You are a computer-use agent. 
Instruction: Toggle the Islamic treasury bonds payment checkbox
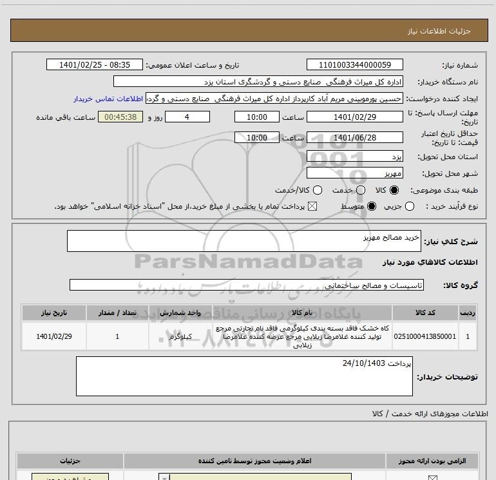pos(312,206)
